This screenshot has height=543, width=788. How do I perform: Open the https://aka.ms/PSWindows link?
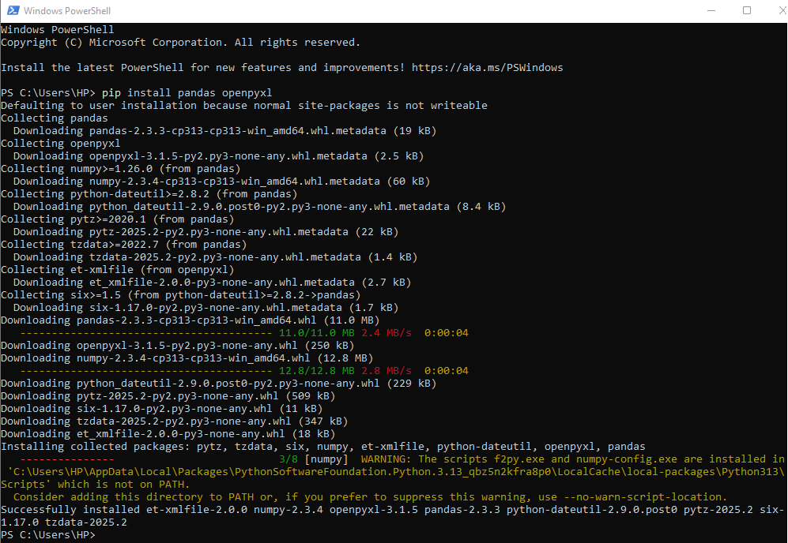point(485,67)
